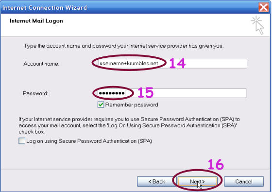Click the wizard cursor icon in header
Image resolution: width=272 pixels, height=192 pixels.
pyautogui.click(x=257, y=25)
